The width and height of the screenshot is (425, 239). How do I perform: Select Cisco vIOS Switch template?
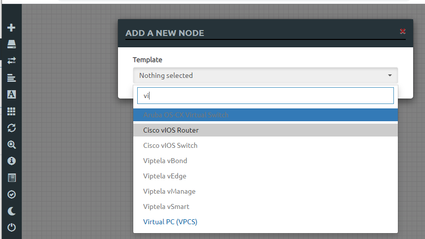(266, 145)
